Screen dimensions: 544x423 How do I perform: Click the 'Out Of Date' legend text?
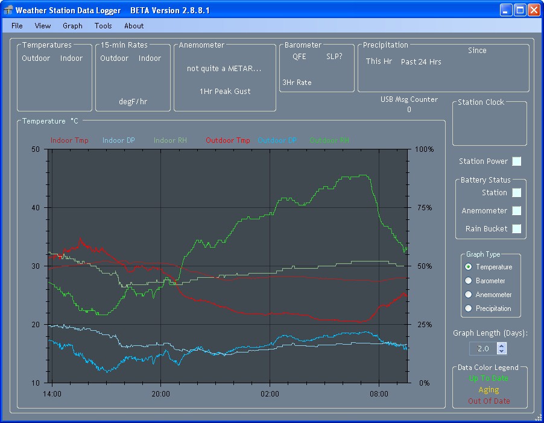[489, 401]
